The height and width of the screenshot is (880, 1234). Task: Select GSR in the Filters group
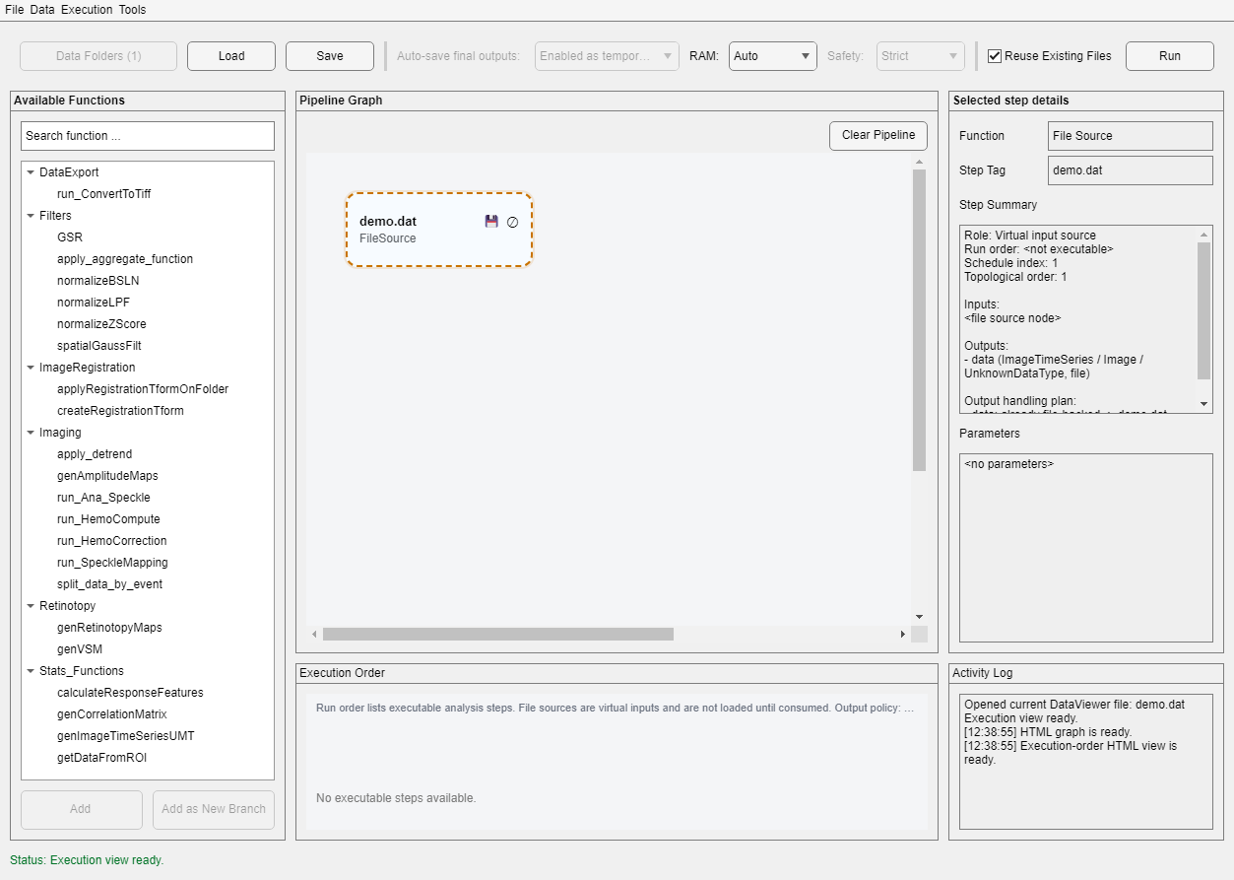pyautogui.click(x=70, y=237)
